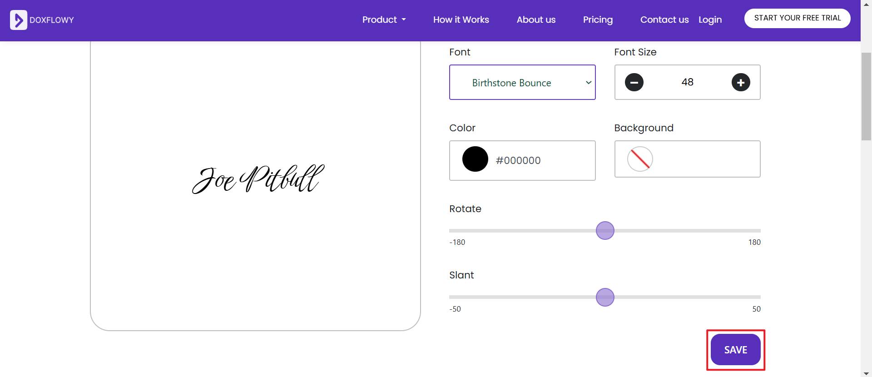This screenshot has width=872, height=377.
Task: Click the Rotate slider handle
Action: [605, 231]
